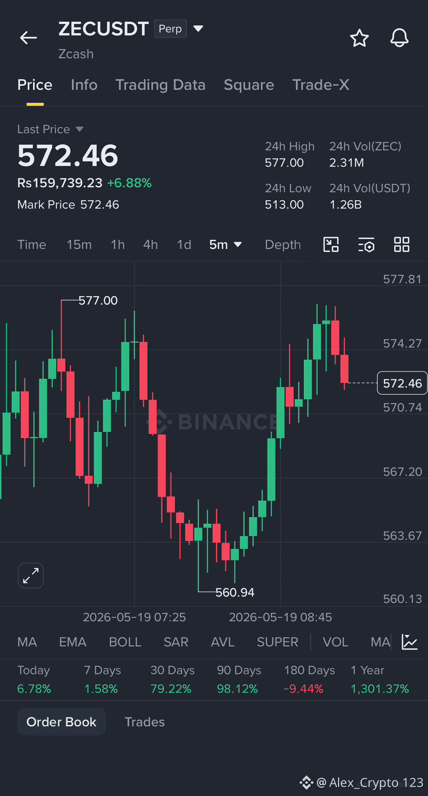The width and height of the screenshot is (428, 796).
Task: Tap the 90 Days 98.12% performance
Action: pos(239,680)
